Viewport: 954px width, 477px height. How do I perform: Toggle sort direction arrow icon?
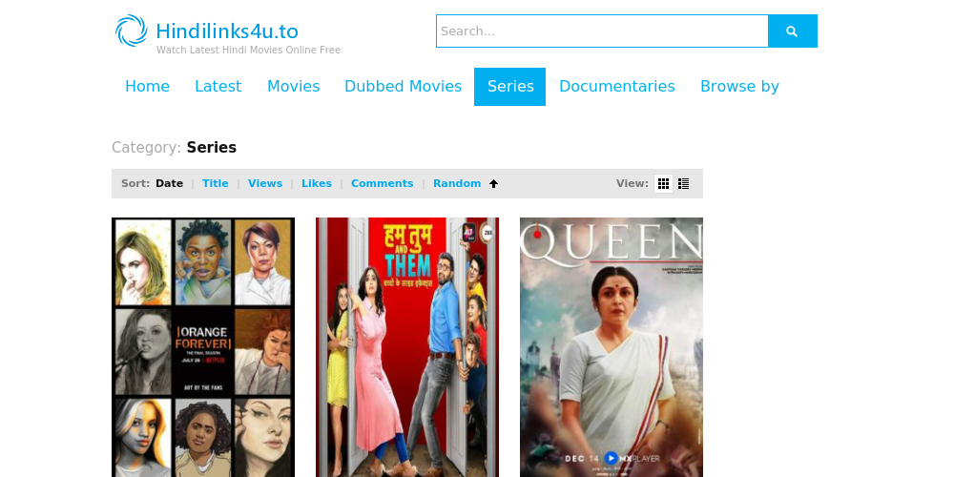point(493,184)
